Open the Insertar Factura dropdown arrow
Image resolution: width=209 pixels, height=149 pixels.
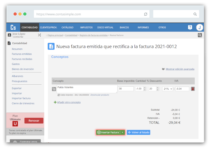tap(123, 132)
